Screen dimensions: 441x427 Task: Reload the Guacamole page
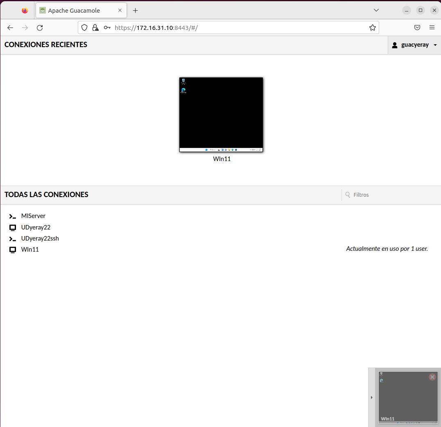pyautogui.click(x=40, y=27)
